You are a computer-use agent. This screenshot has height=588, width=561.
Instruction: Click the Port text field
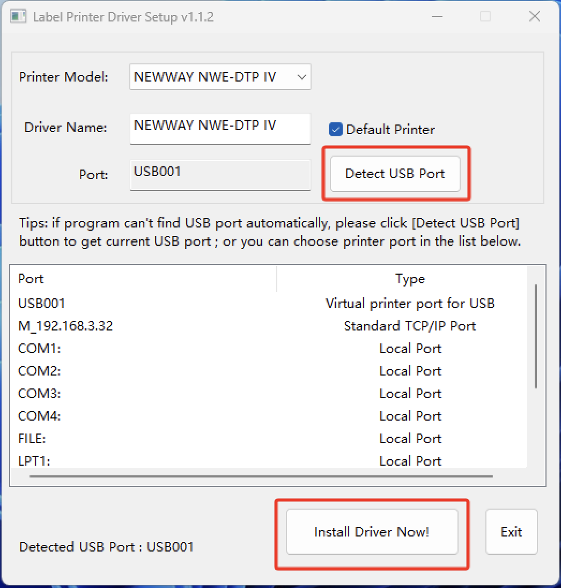pyautogui.click(x=220, y=175)
